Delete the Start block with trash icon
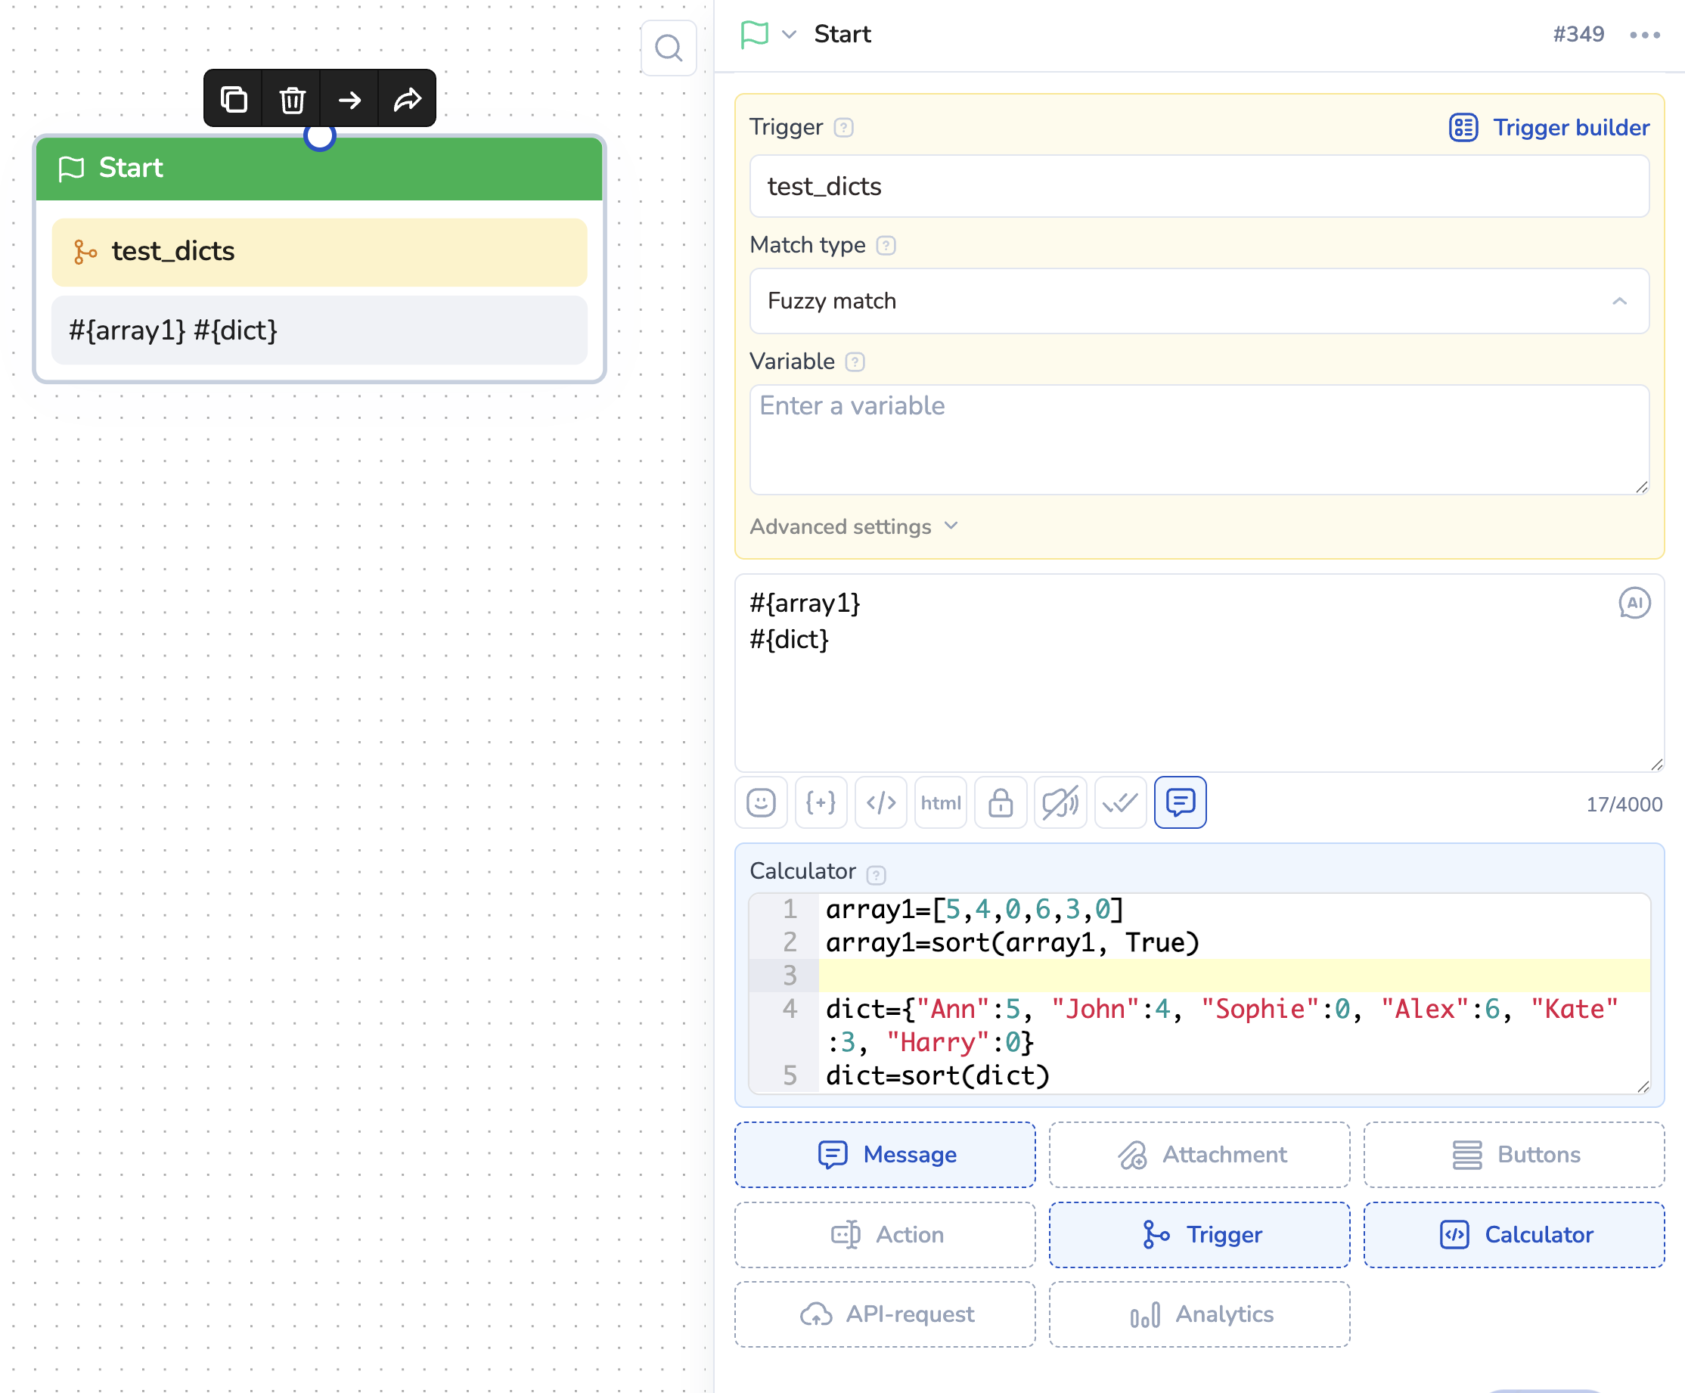This screenshot has width=1685, height=1393. pyautogui.click(x=292, y=100)
